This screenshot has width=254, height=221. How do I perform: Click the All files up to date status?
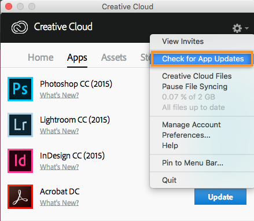(x=193, y=108)
